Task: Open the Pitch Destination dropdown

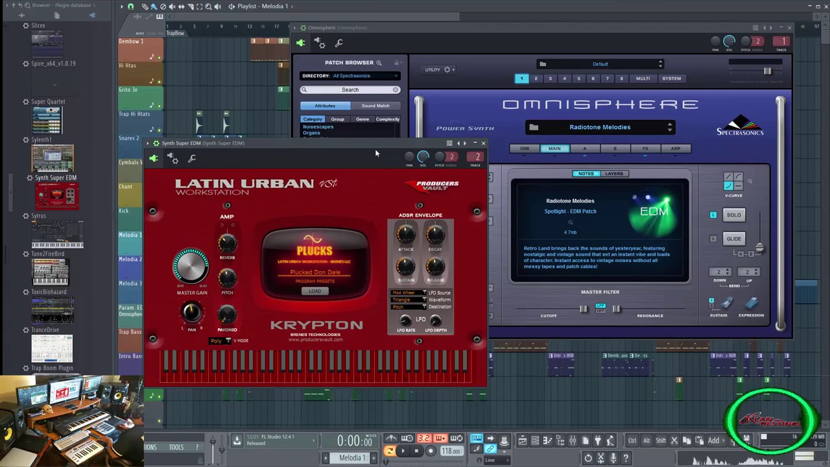Action: tap(409, 307)
